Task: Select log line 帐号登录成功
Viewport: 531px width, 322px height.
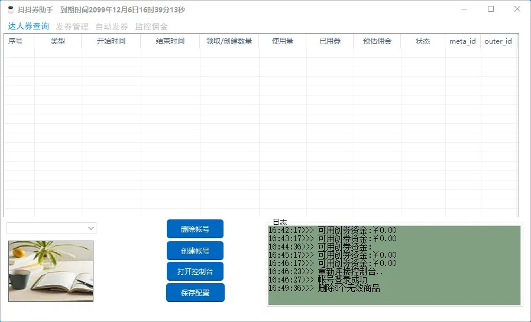Action: tap(318, 280)
